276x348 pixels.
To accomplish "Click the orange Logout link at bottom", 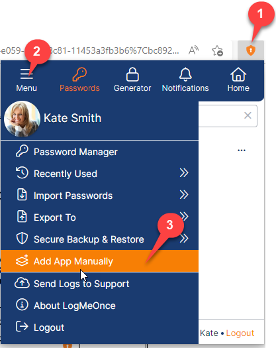I will [x=240, y=333].
